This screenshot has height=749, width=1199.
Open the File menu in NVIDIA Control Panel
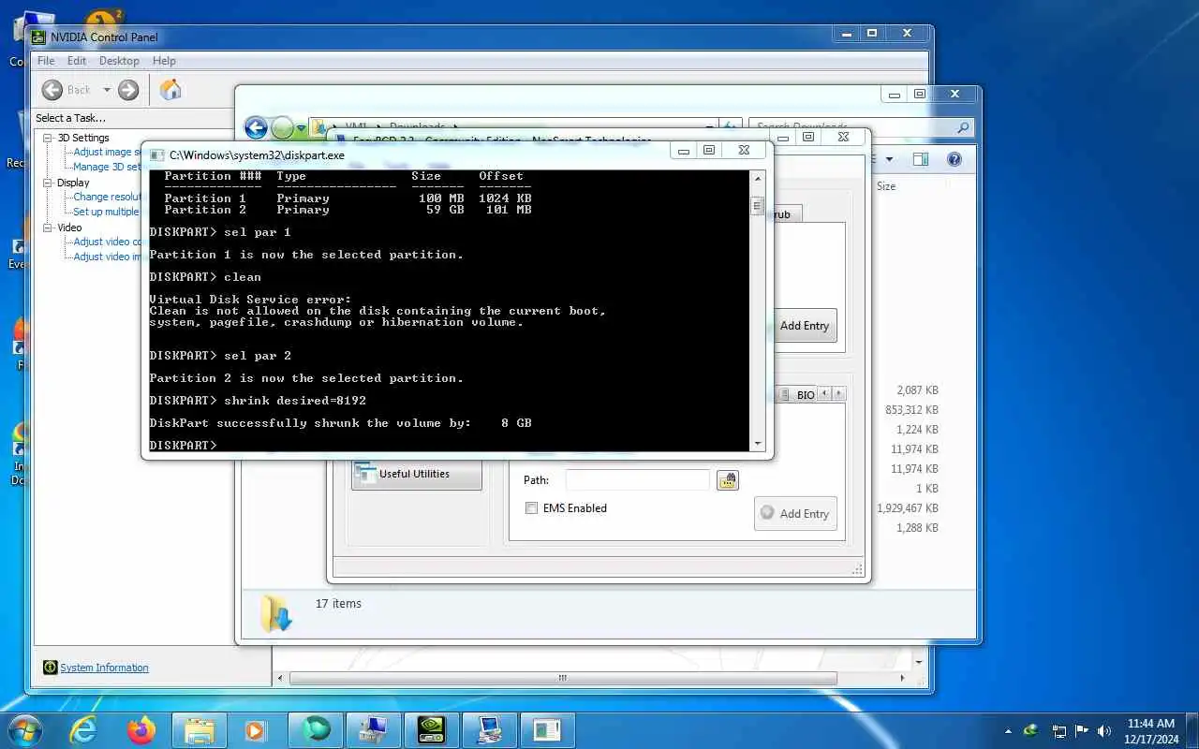point(46,61)
